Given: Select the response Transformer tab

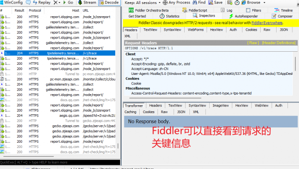Looking at the screenshot, I should point(134,106).
